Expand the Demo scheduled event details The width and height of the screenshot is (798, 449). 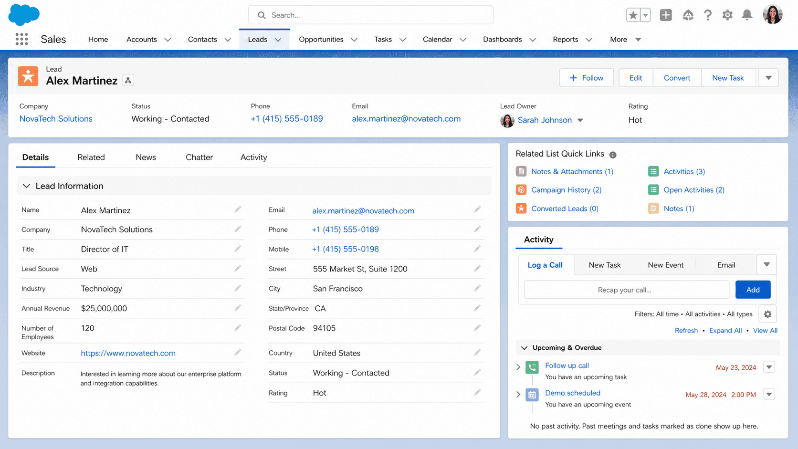pyautogui.click(x=518, y=395)
